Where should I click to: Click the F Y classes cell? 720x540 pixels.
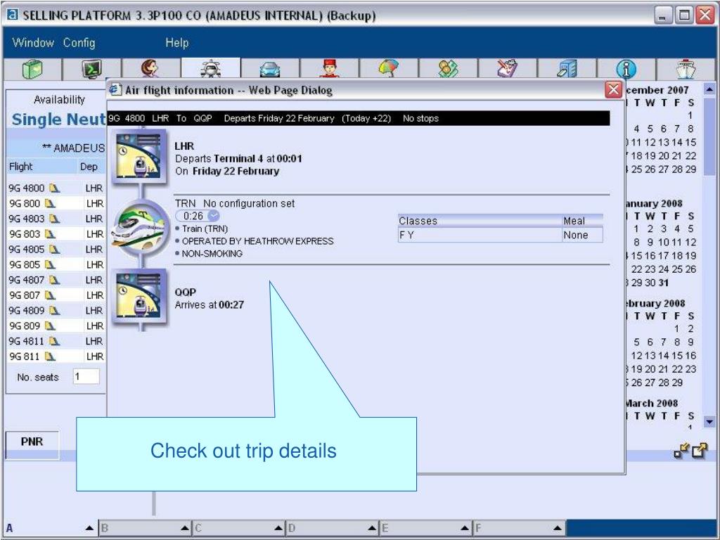click(480, 235)
